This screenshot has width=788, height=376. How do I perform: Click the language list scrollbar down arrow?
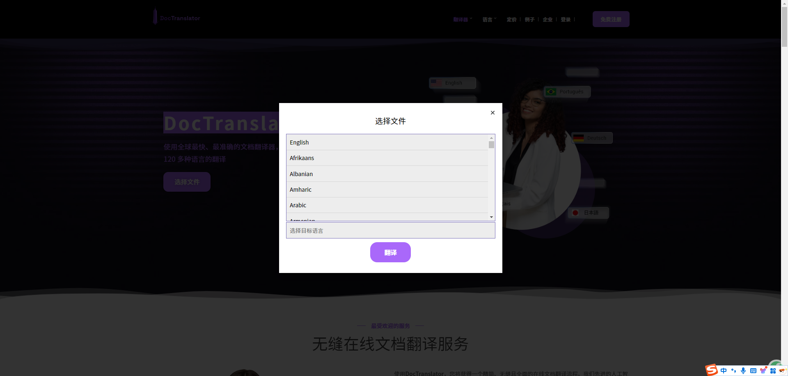point(491,217)
